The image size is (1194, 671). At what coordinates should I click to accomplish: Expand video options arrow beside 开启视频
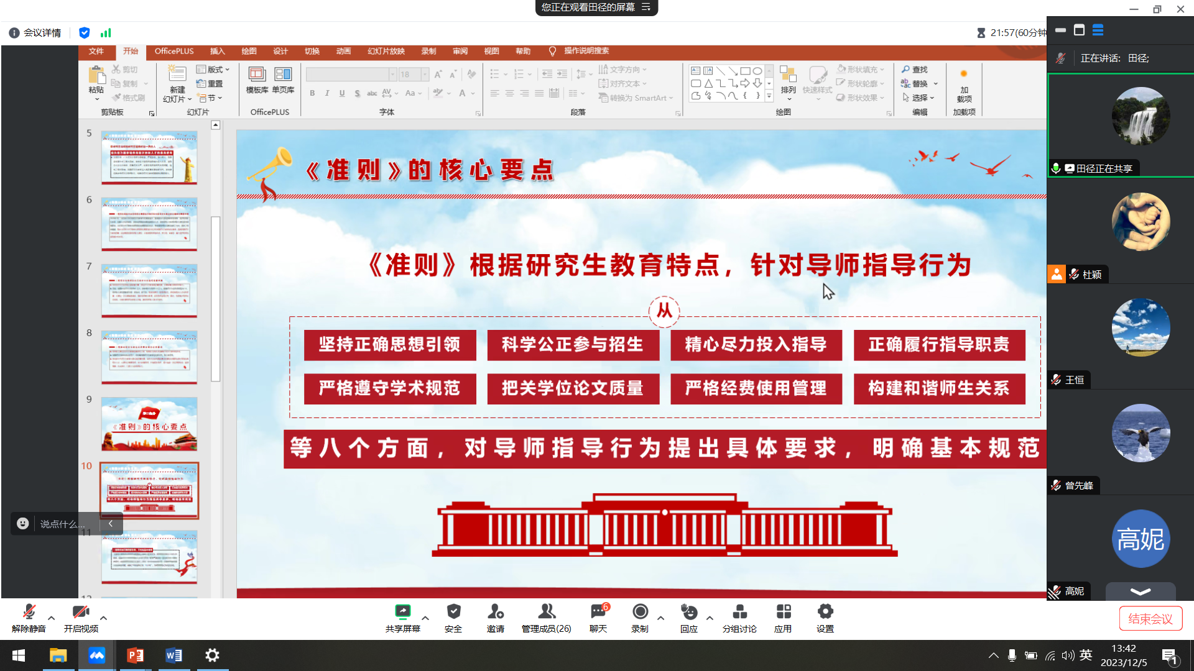103,618
